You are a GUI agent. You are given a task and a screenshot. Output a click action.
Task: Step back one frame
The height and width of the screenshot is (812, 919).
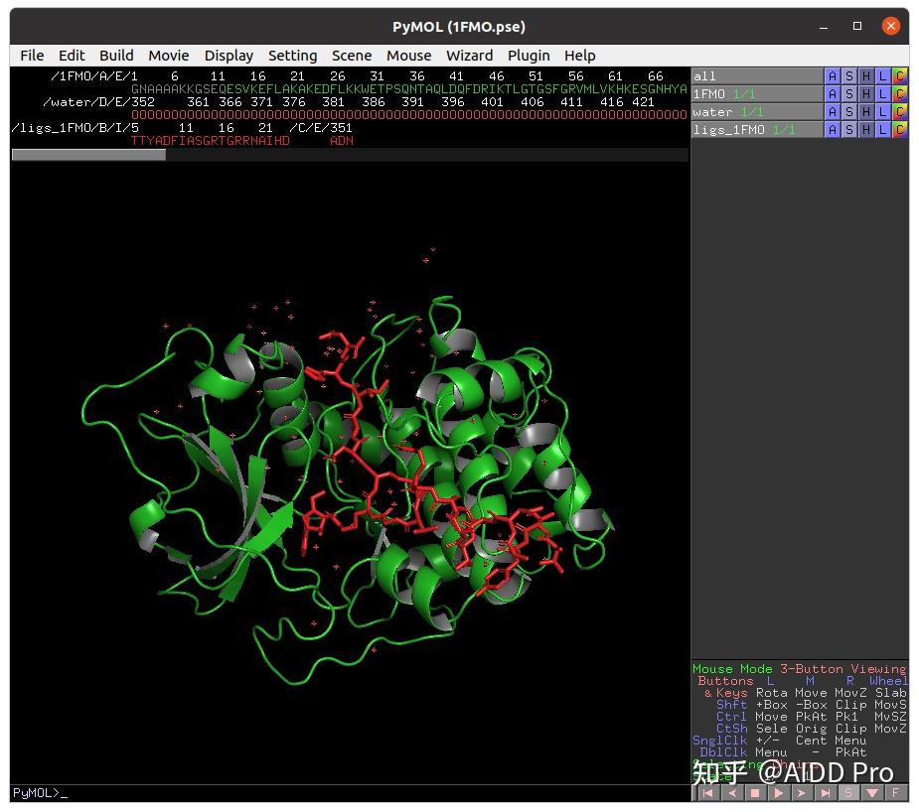[x=730, y=793]
